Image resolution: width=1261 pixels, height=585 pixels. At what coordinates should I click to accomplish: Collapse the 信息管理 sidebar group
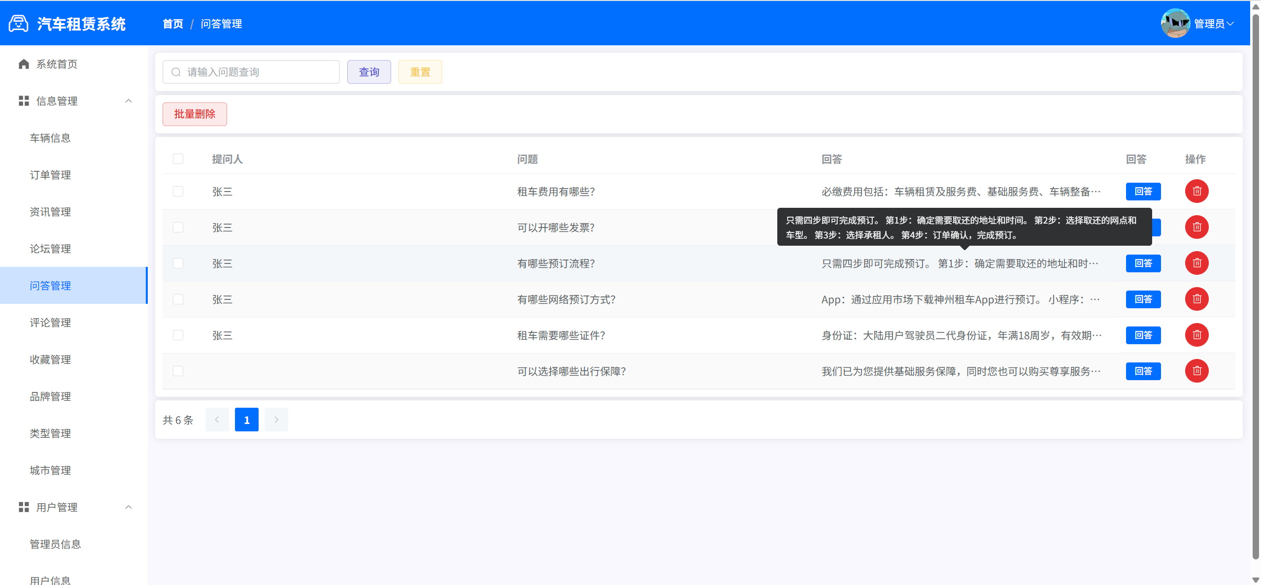click(x=129, y=101)
